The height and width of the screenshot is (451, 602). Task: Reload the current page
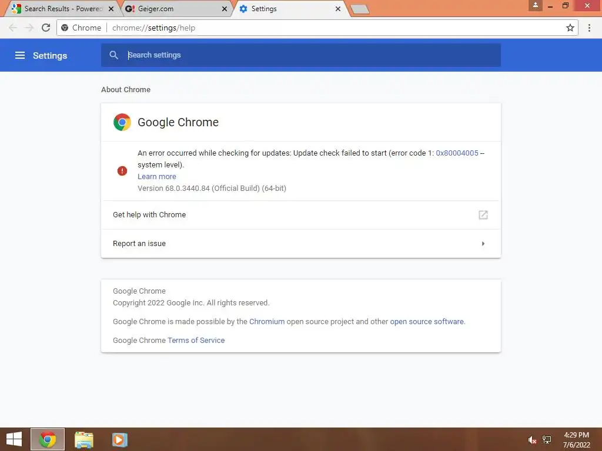(46, 28)
